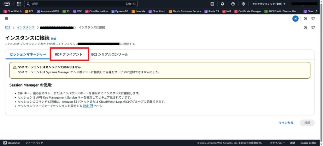Click the EC2 breadcrumb link
The height and width of the screenshot is (146, 323).
(x=8, y=27)
